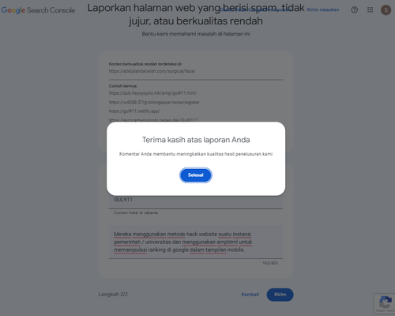Click the Kirim submit button
Image resolution: width=395 pixels, height=316 pixels.
[280, 295]
